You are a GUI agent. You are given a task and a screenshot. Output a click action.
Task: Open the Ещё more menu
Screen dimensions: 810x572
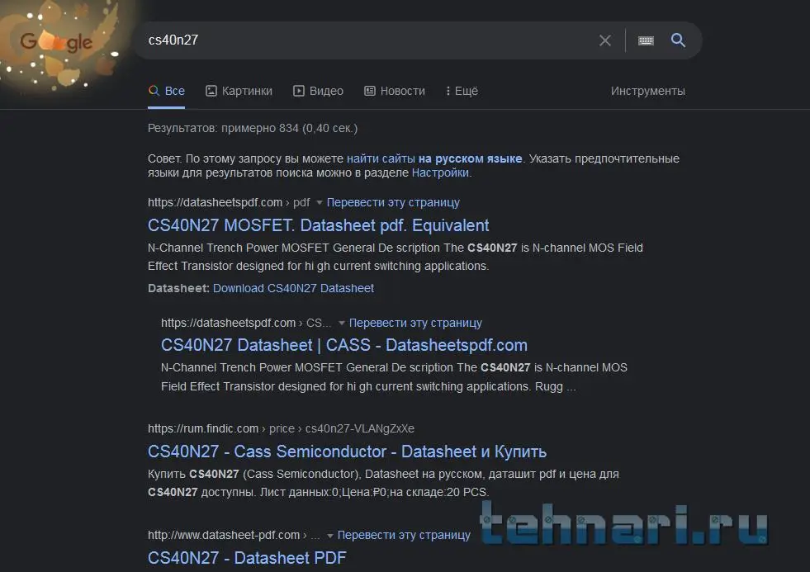coord(462,91)
